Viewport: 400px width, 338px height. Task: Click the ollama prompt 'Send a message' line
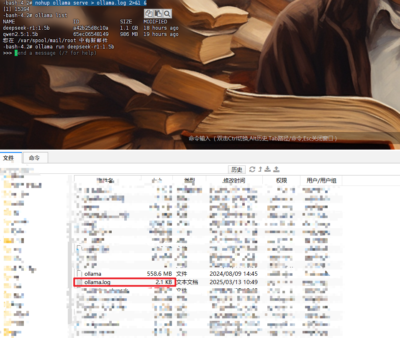pos(50,53)
